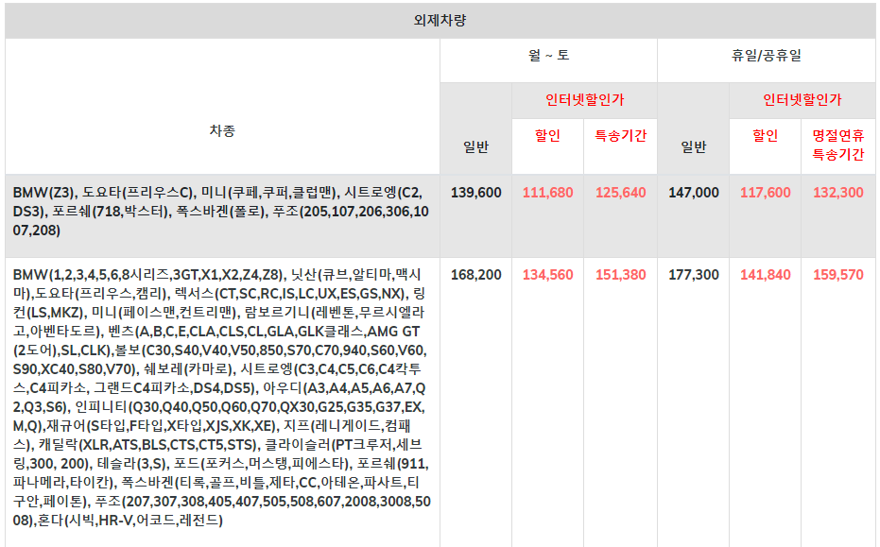This screenshot has width=880, height=547.
Task: Click the 휴일/공휴일 header
Action: [x=766, y=56]
